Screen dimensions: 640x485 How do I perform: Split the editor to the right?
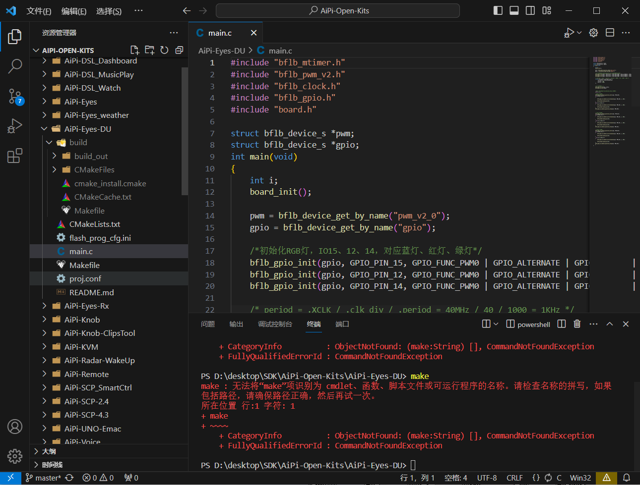(x=610, y=33)
